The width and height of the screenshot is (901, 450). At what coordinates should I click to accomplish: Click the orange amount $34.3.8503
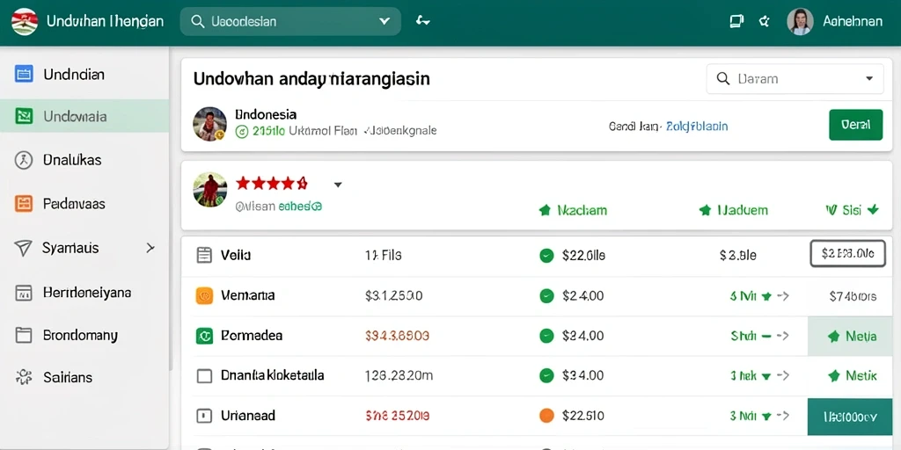pyautogui.click(x=397, y=336)
